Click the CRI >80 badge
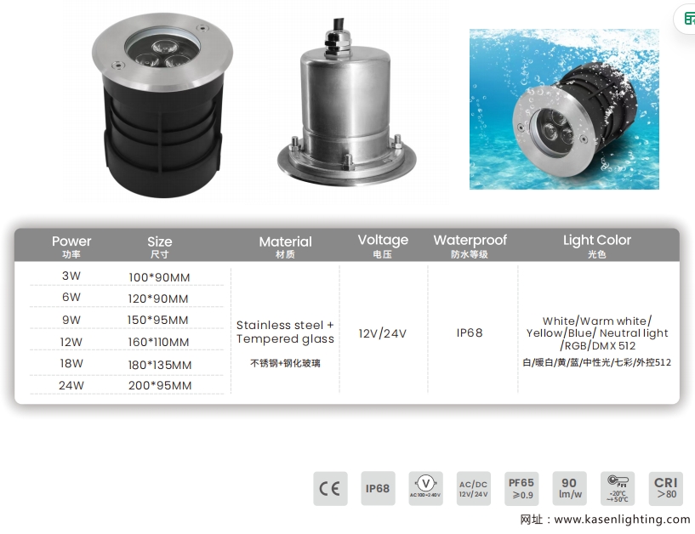The image size is (695, 534). pyautogui.click(x=665, y=488)
